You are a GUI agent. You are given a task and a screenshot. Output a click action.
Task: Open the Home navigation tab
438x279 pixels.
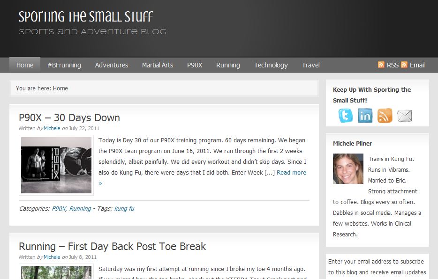pyautogui.click(x=25, y=65)
